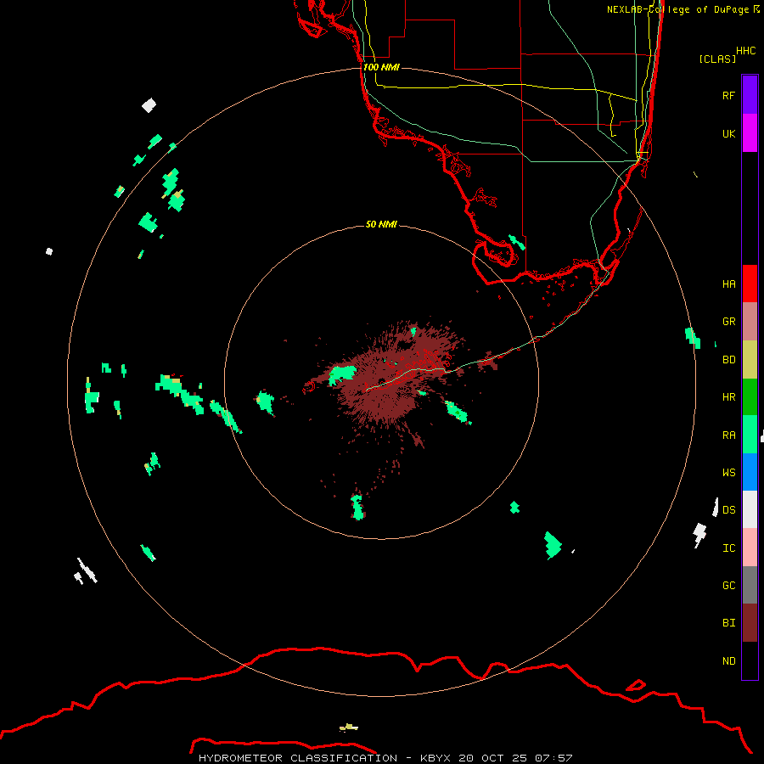This screenshot has height=764, width=764.
Task: Click the RA legend label
Action: 728,435
